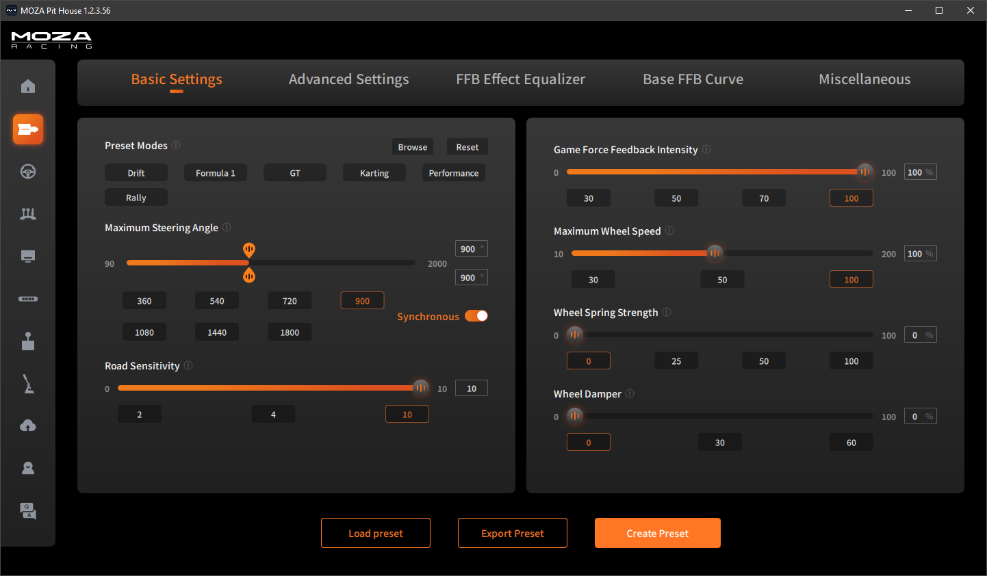The width and height of the screenshot is (987, 576).
Task: Toggle the Synchronous switch
Action: (x=476, y=315)
